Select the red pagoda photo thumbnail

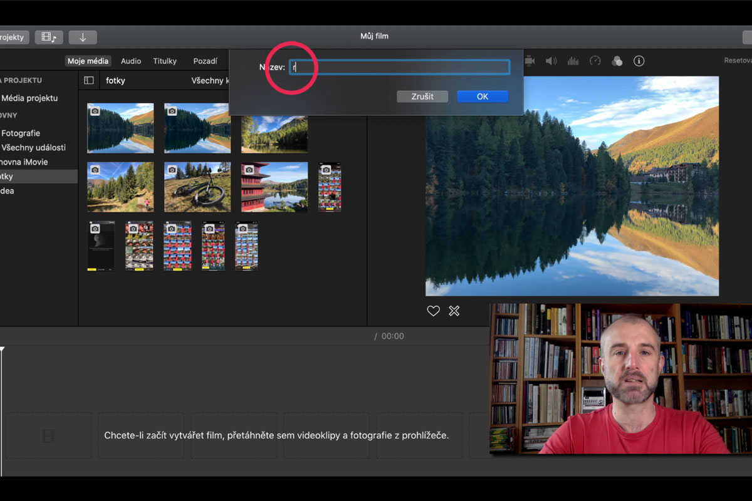[274, 187]
